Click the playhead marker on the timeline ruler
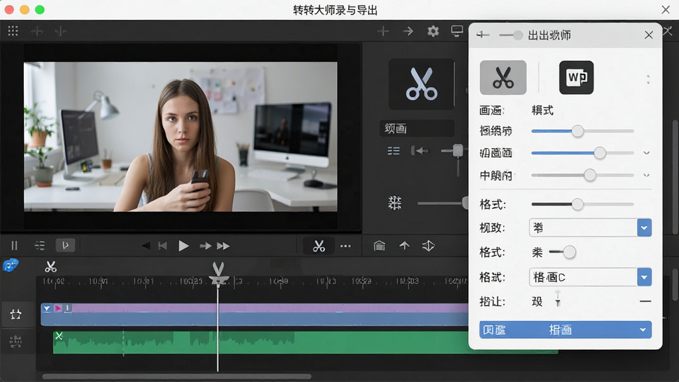Screen dimensions: 679x382 217,274
